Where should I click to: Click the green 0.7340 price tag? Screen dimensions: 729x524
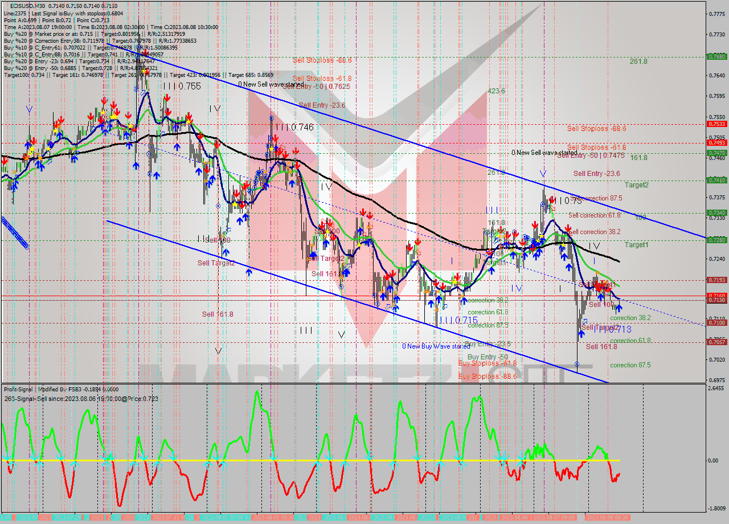(x=716, y=212)
